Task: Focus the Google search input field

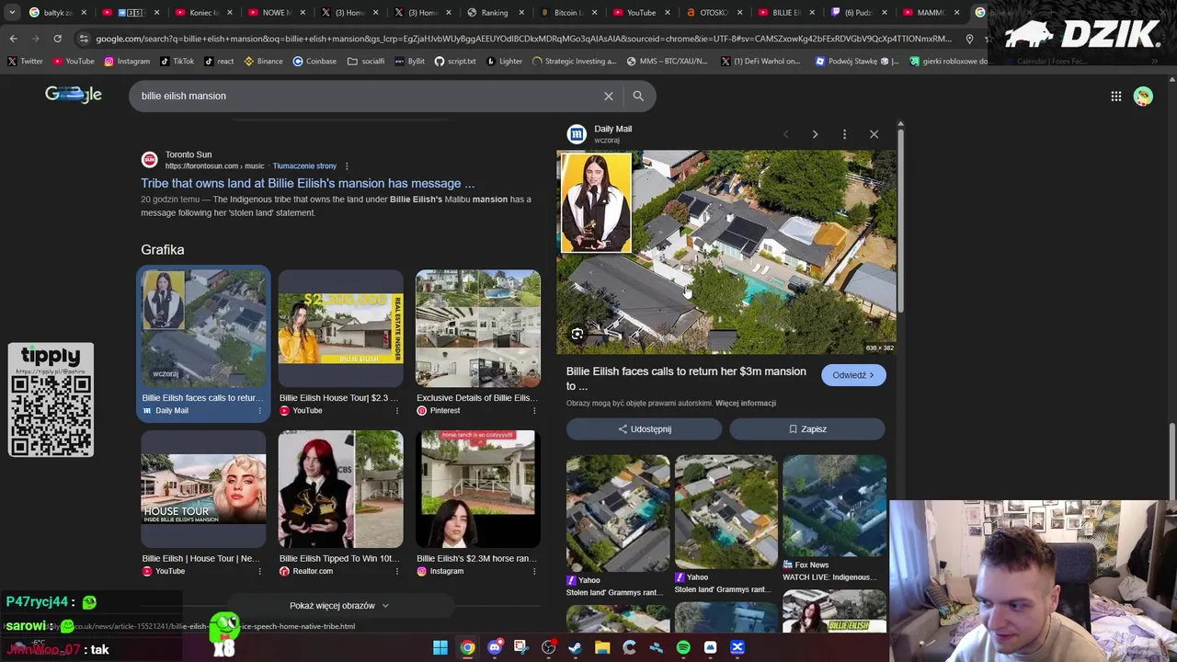Action: 366,96
